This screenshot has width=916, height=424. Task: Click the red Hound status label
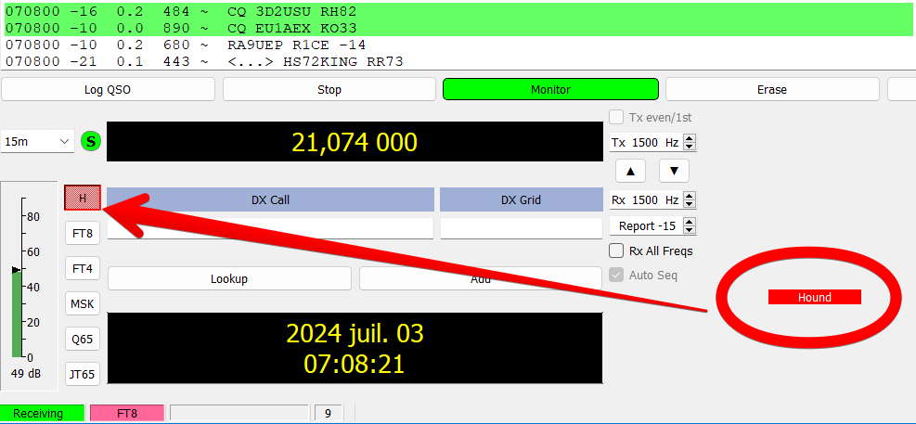coord(814,297)
